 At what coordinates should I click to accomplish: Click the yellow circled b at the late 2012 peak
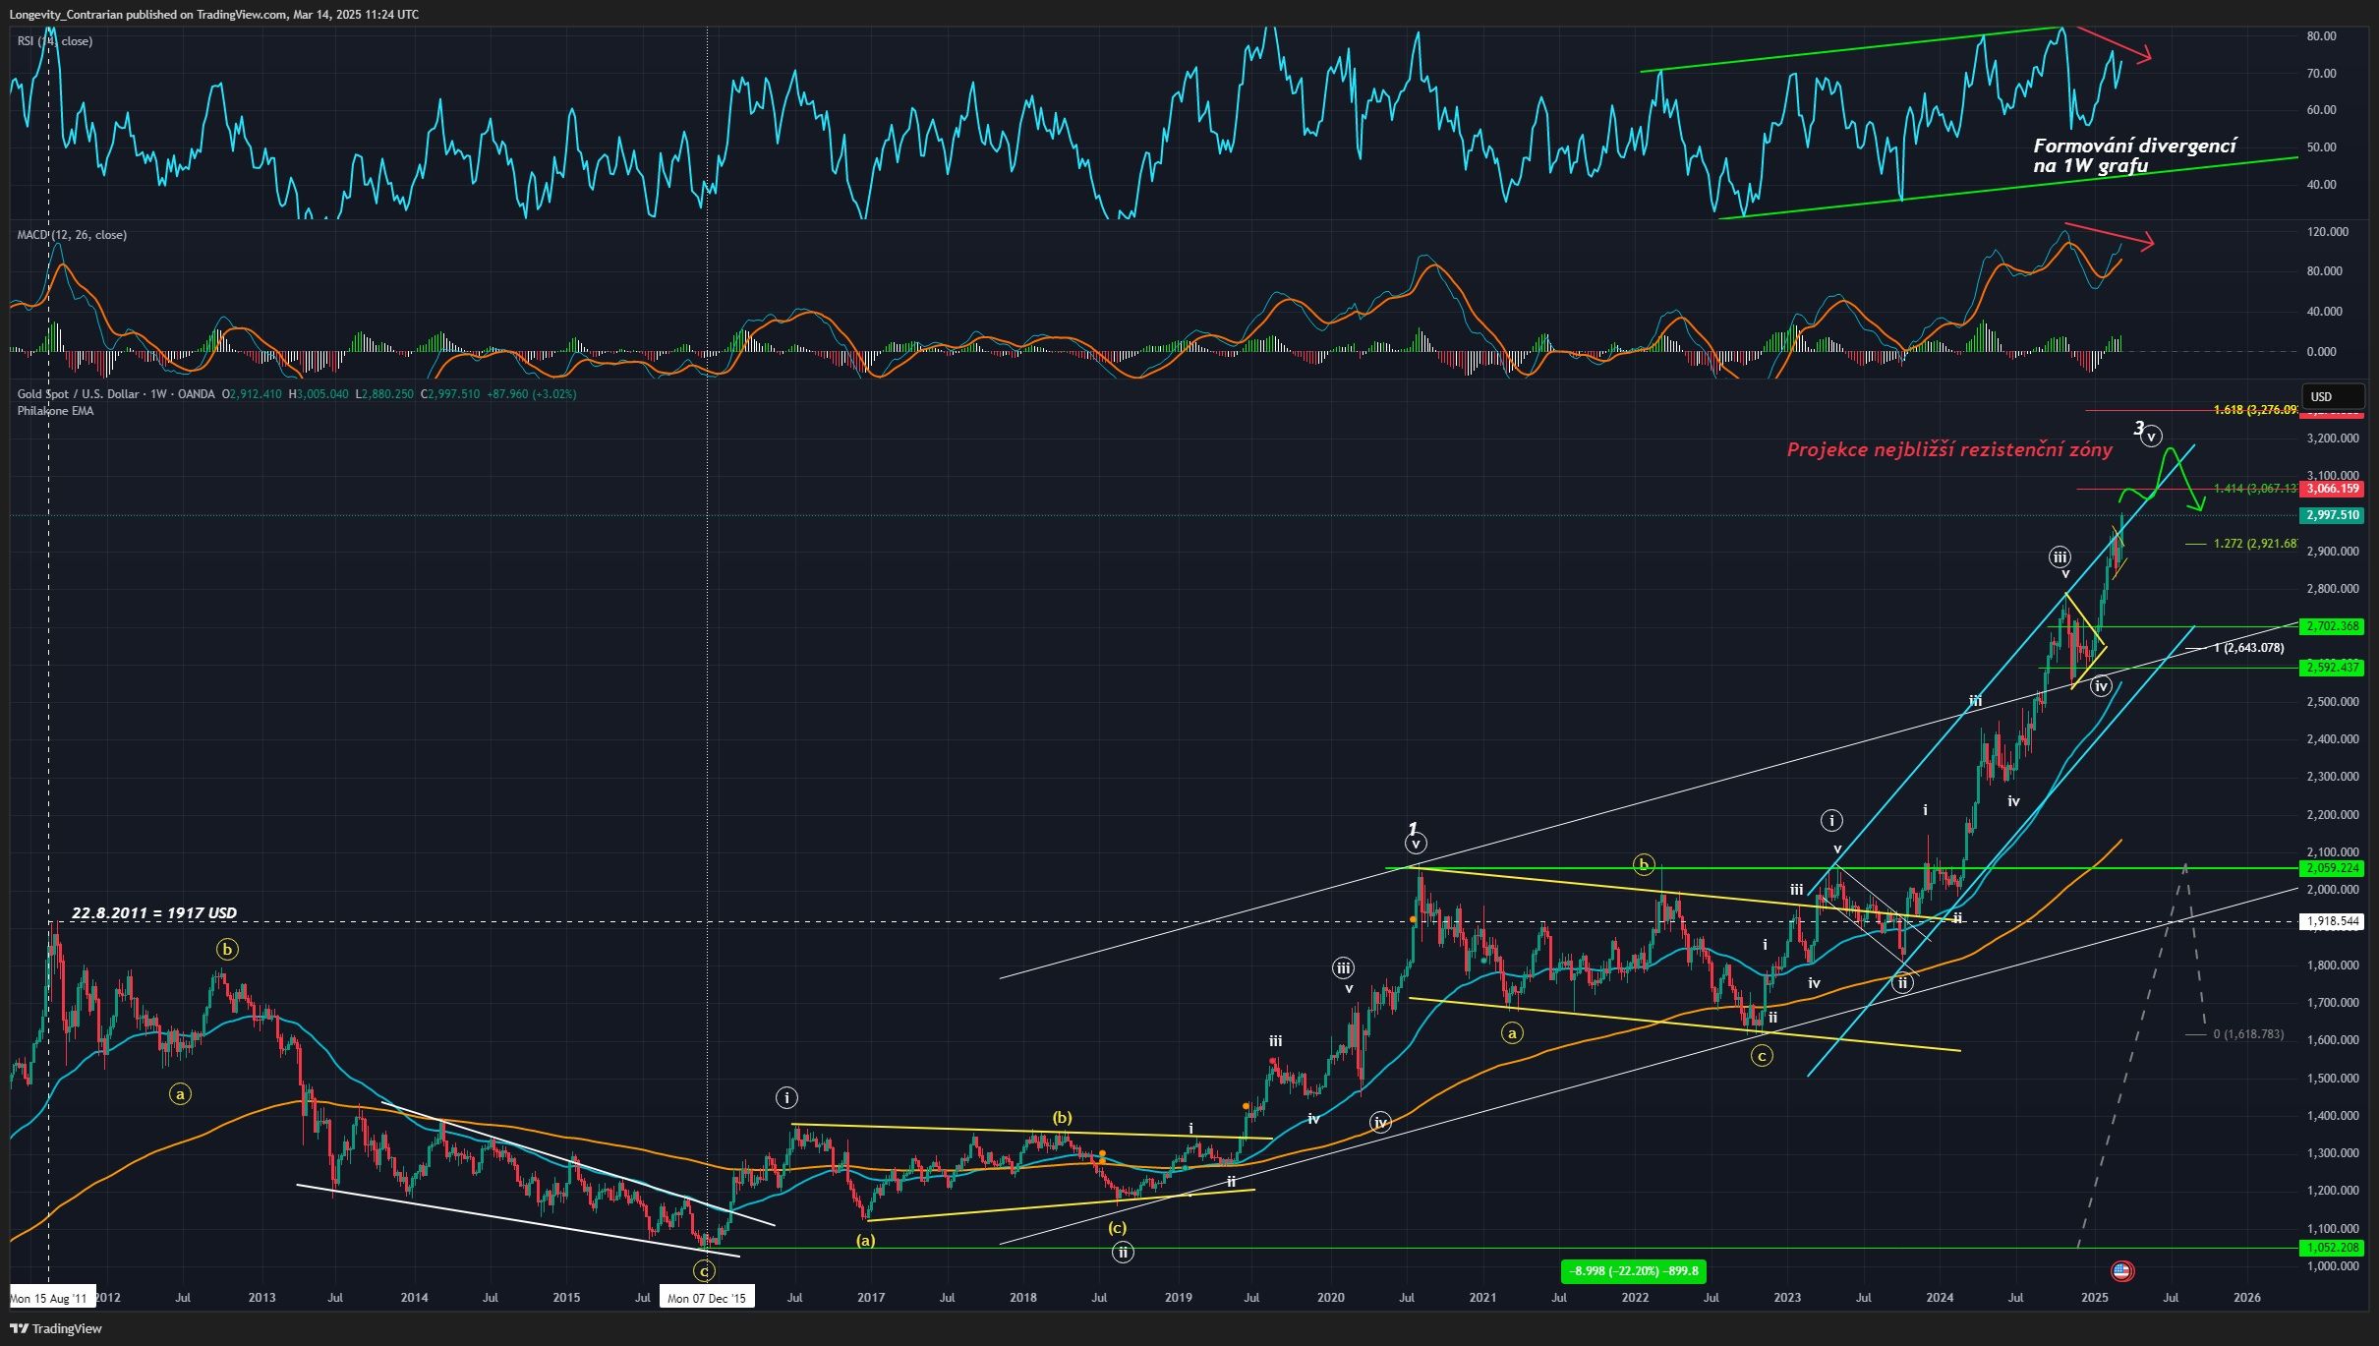tap(228, 950)
